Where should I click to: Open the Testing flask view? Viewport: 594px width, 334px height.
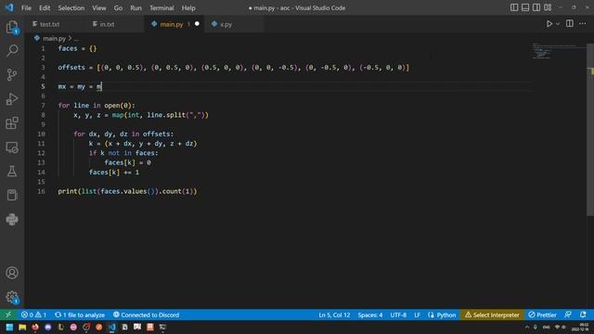pyautogui.click(x=12, y=171)
